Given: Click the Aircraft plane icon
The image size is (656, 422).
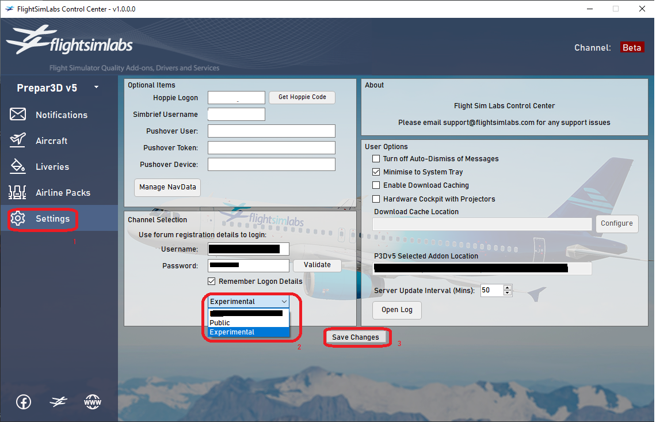Looking at the screenshot, I should 18,140.
